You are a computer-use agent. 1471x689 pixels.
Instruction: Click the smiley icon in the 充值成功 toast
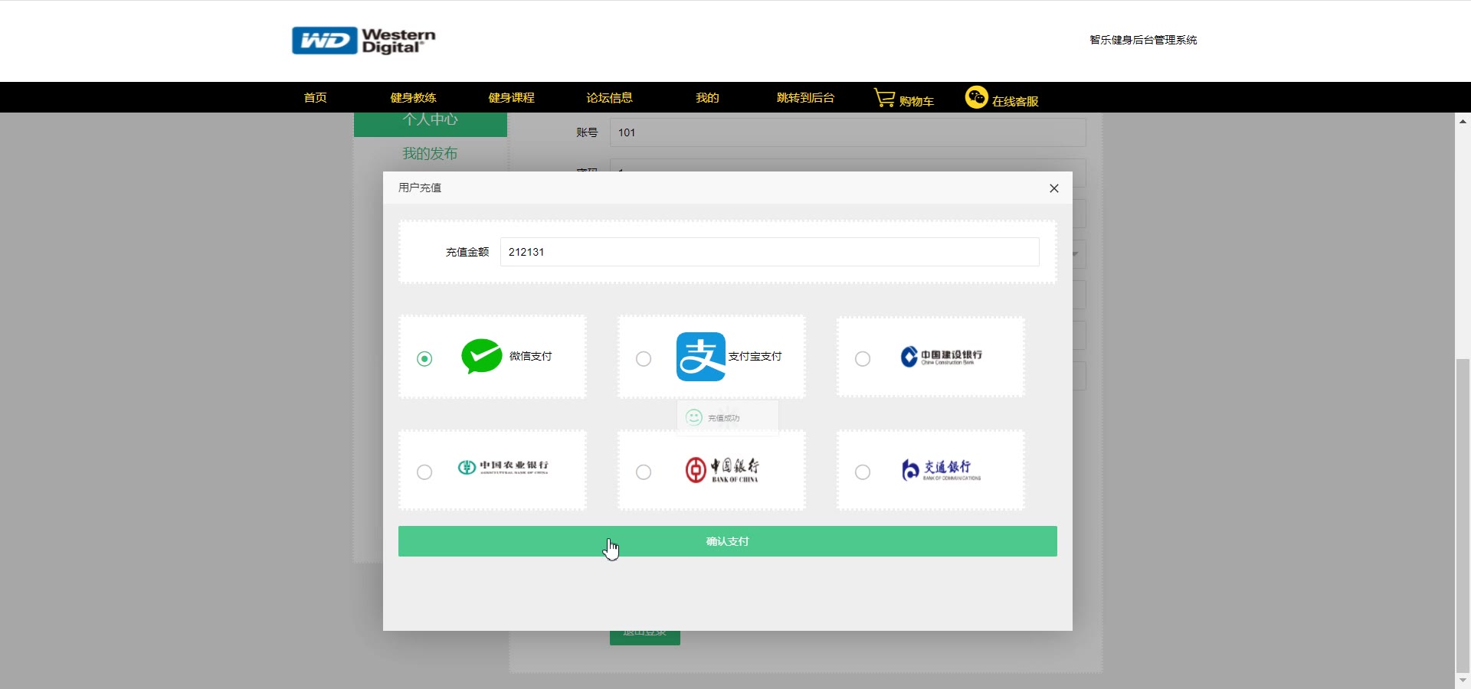point(694,417)
